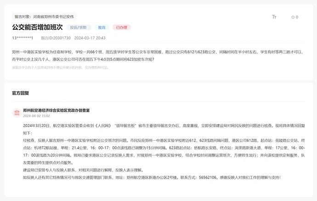Click the government building avatar icon
This screenshot has width=317, height=201.
tap(17, 113)
